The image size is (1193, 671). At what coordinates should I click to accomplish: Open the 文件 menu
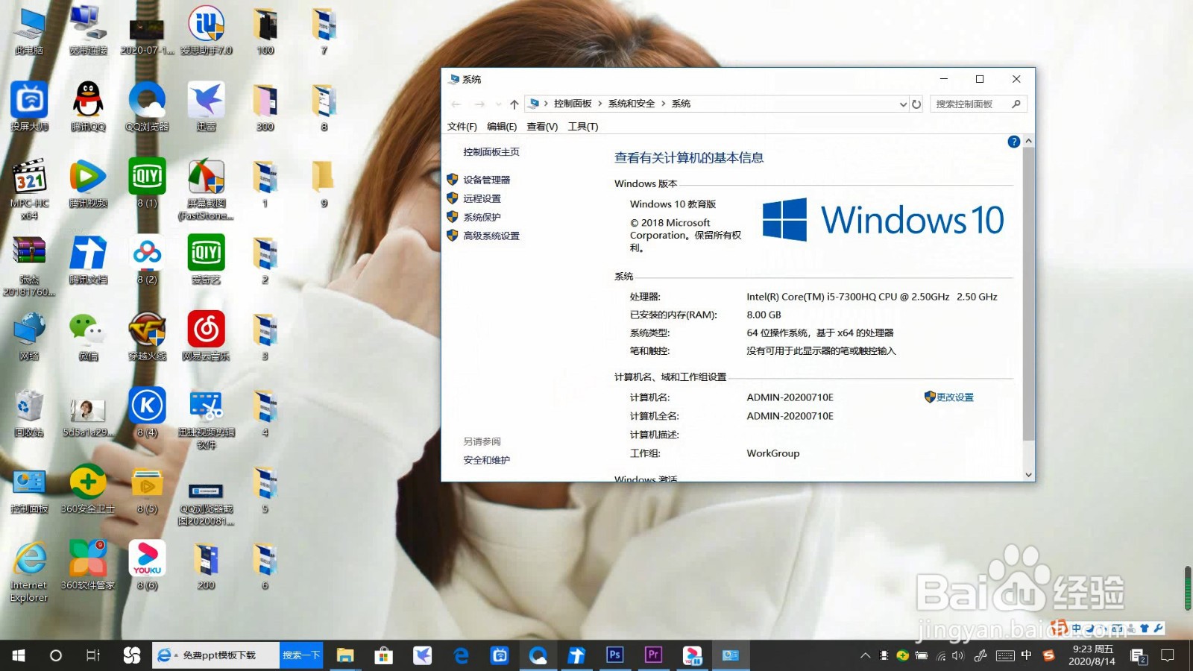[461, 126]
